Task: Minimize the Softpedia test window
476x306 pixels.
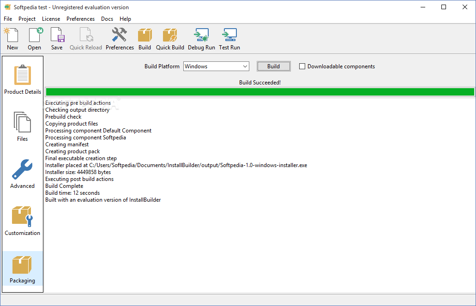Action: point(422,7)
